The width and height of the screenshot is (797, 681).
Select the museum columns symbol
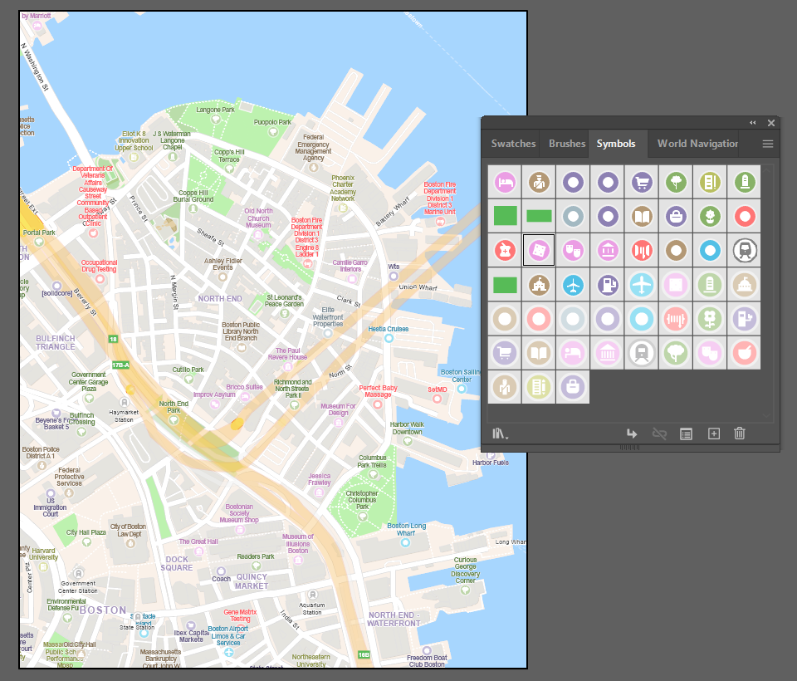(607, 250)
